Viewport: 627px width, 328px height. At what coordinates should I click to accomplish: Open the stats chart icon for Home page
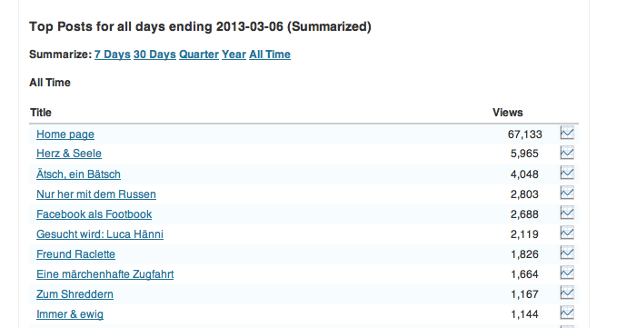coord(567,134)
